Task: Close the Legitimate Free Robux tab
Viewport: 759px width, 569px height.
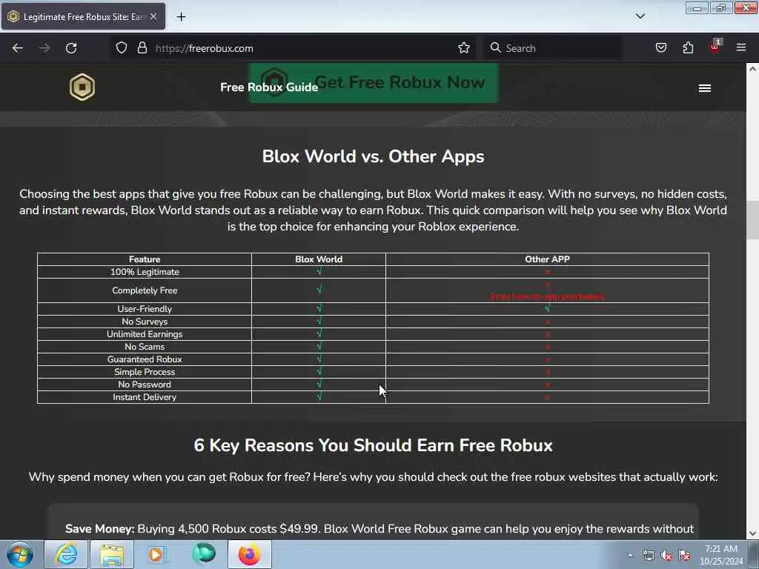Action: (x=153, y=16)
